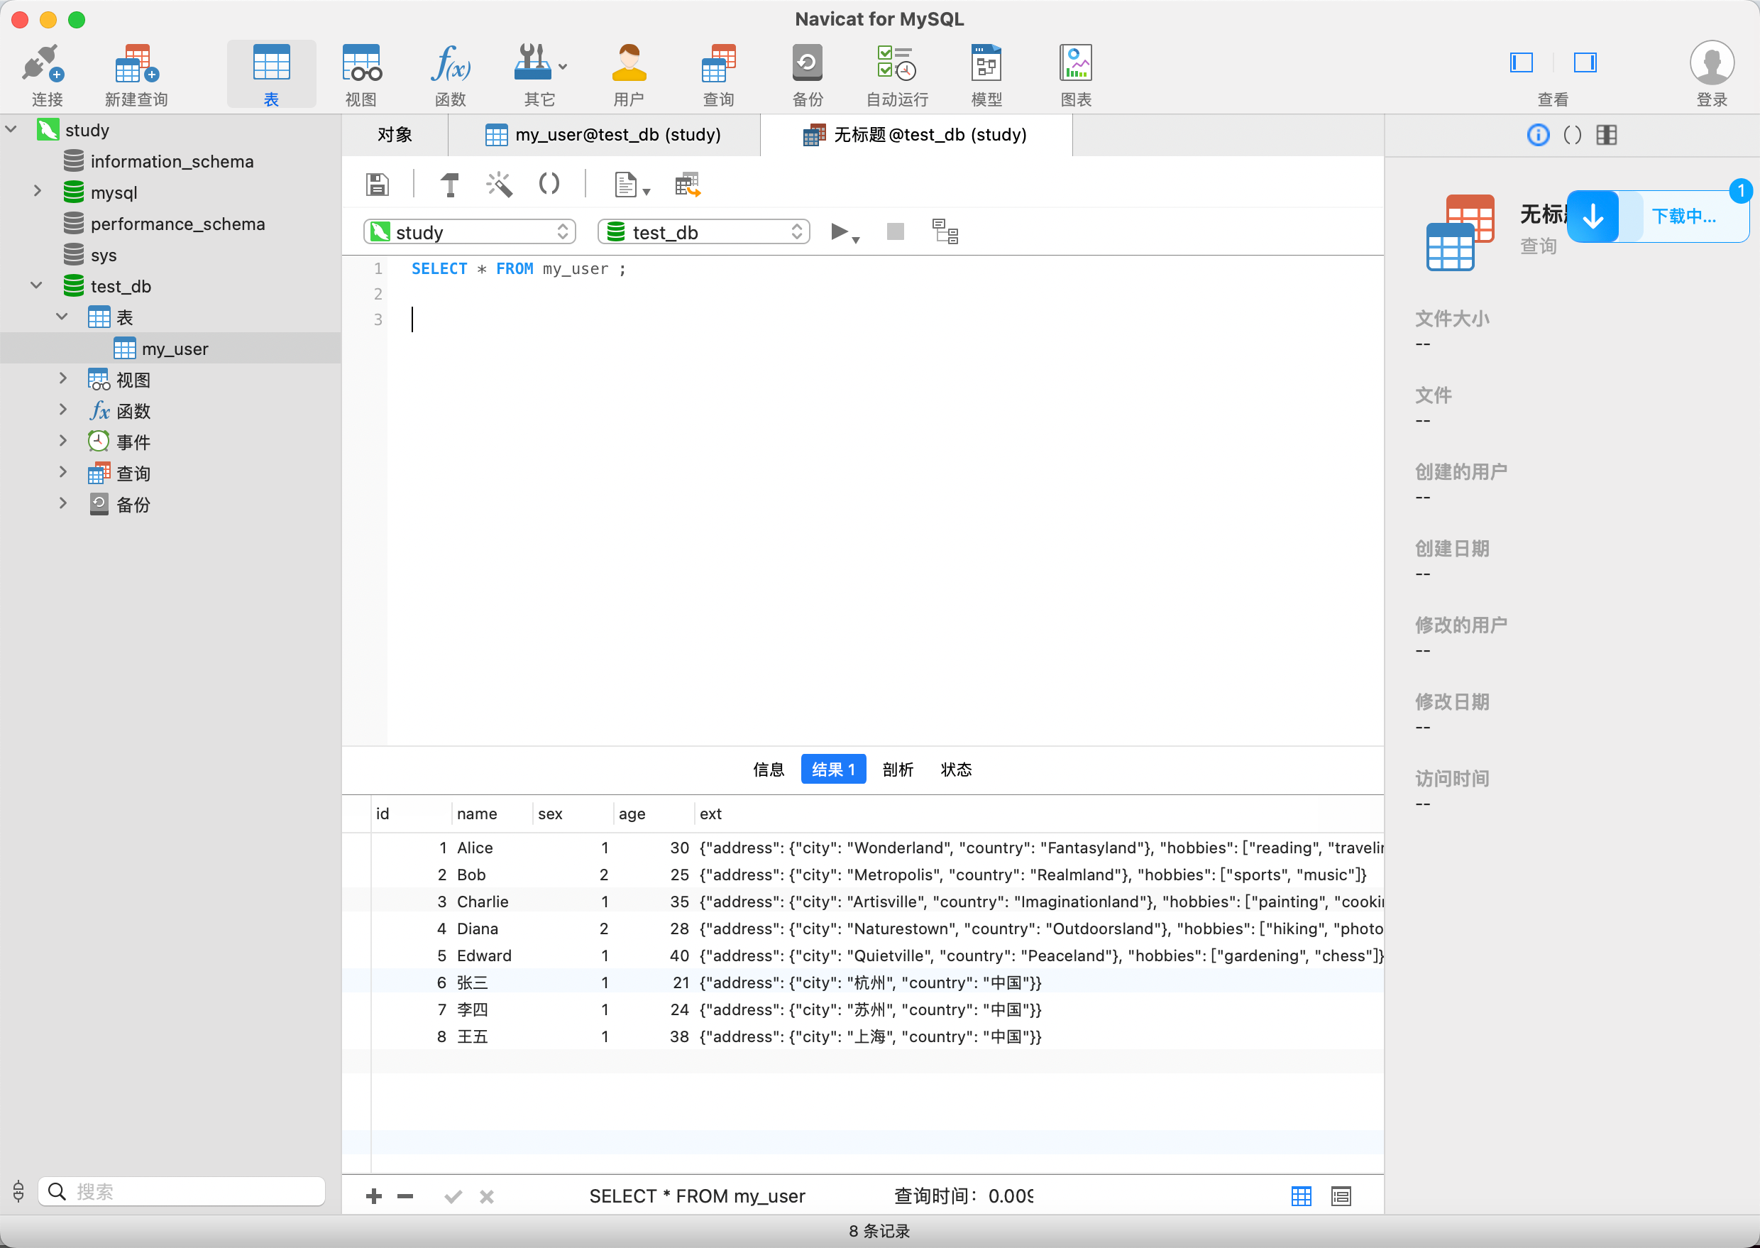Expand the mysql database node
Image resolution: width=1760 pixels, height=1248 pixels.
(x=37, y=192)
